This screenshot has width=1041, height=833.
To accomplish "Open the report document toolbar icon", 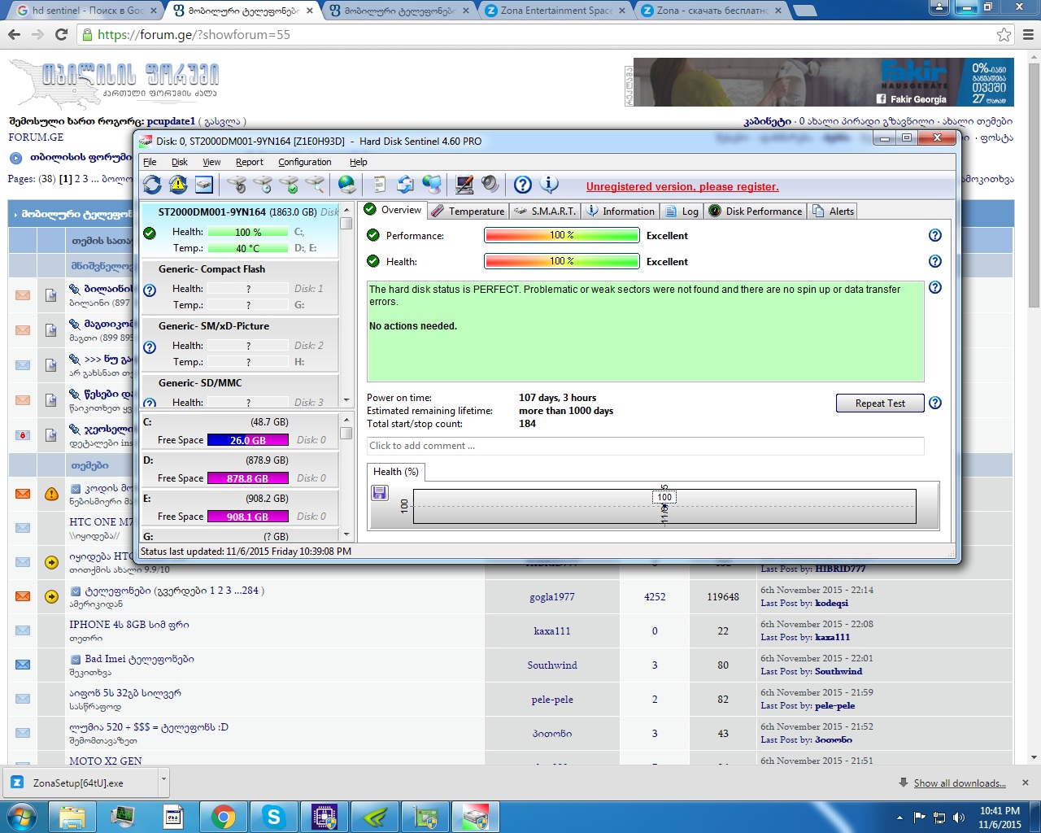I will (x=378, y=185).
